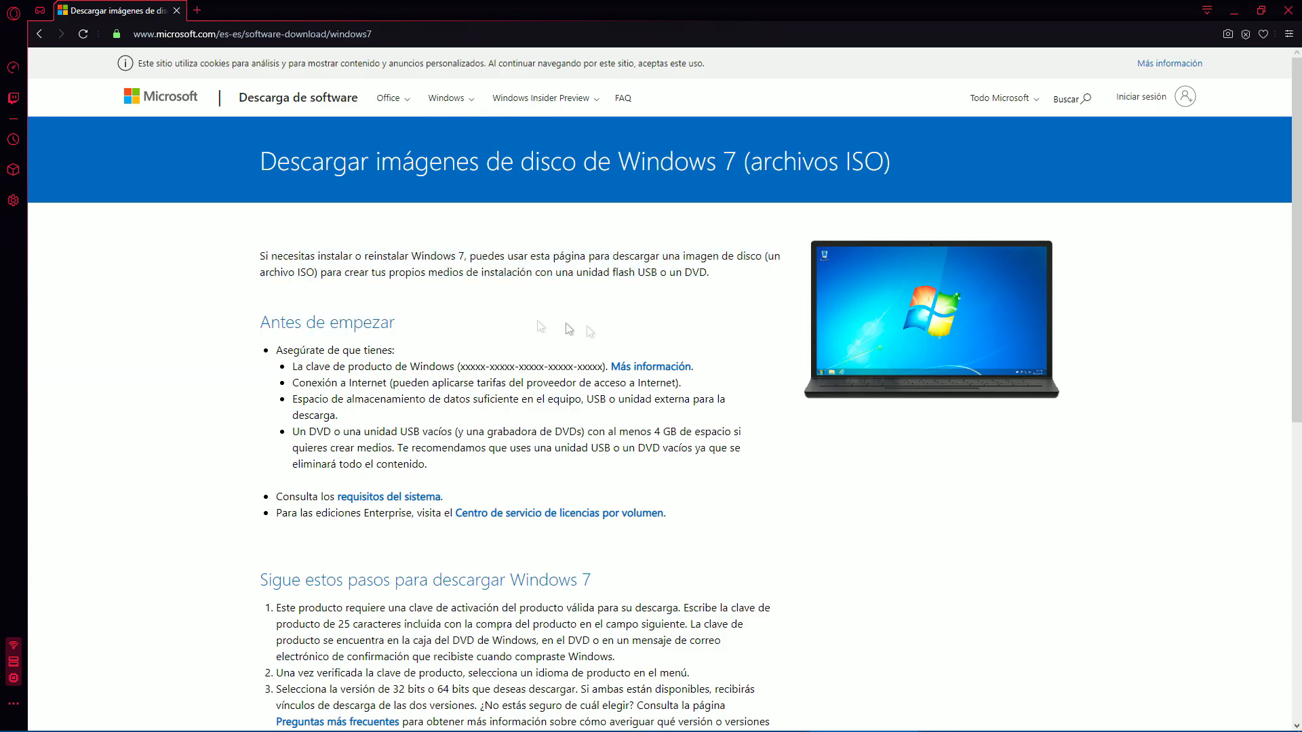Click the Windows 7 laptop image
Screen dimensions: 1302x732
tap(931, 319)
